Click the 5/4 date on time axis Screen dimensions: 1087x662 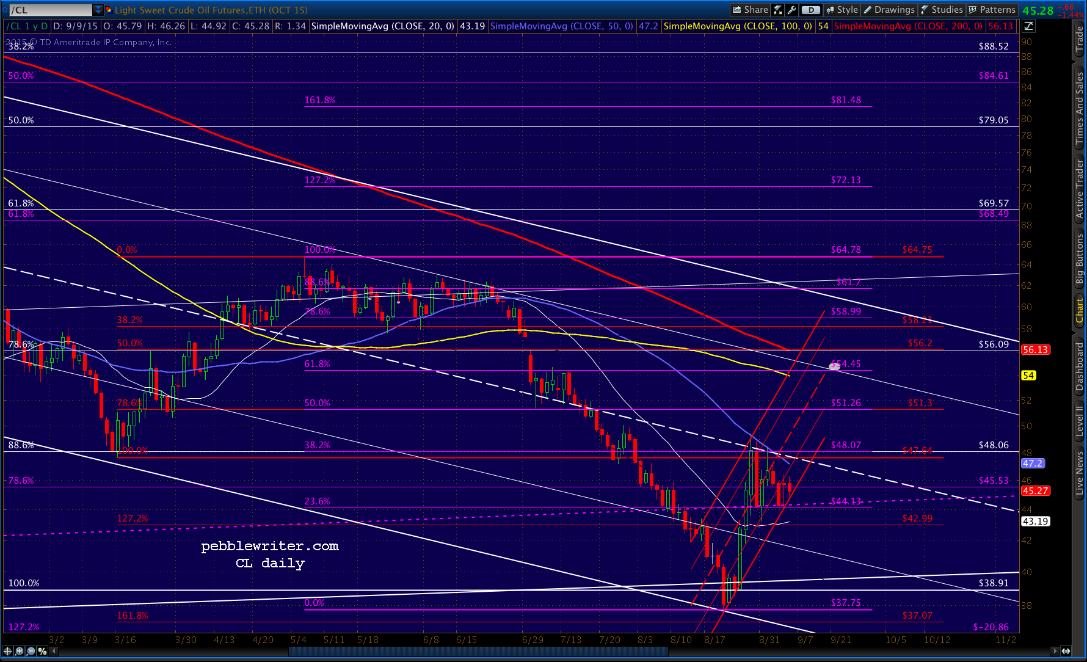[x=299, y=639]
